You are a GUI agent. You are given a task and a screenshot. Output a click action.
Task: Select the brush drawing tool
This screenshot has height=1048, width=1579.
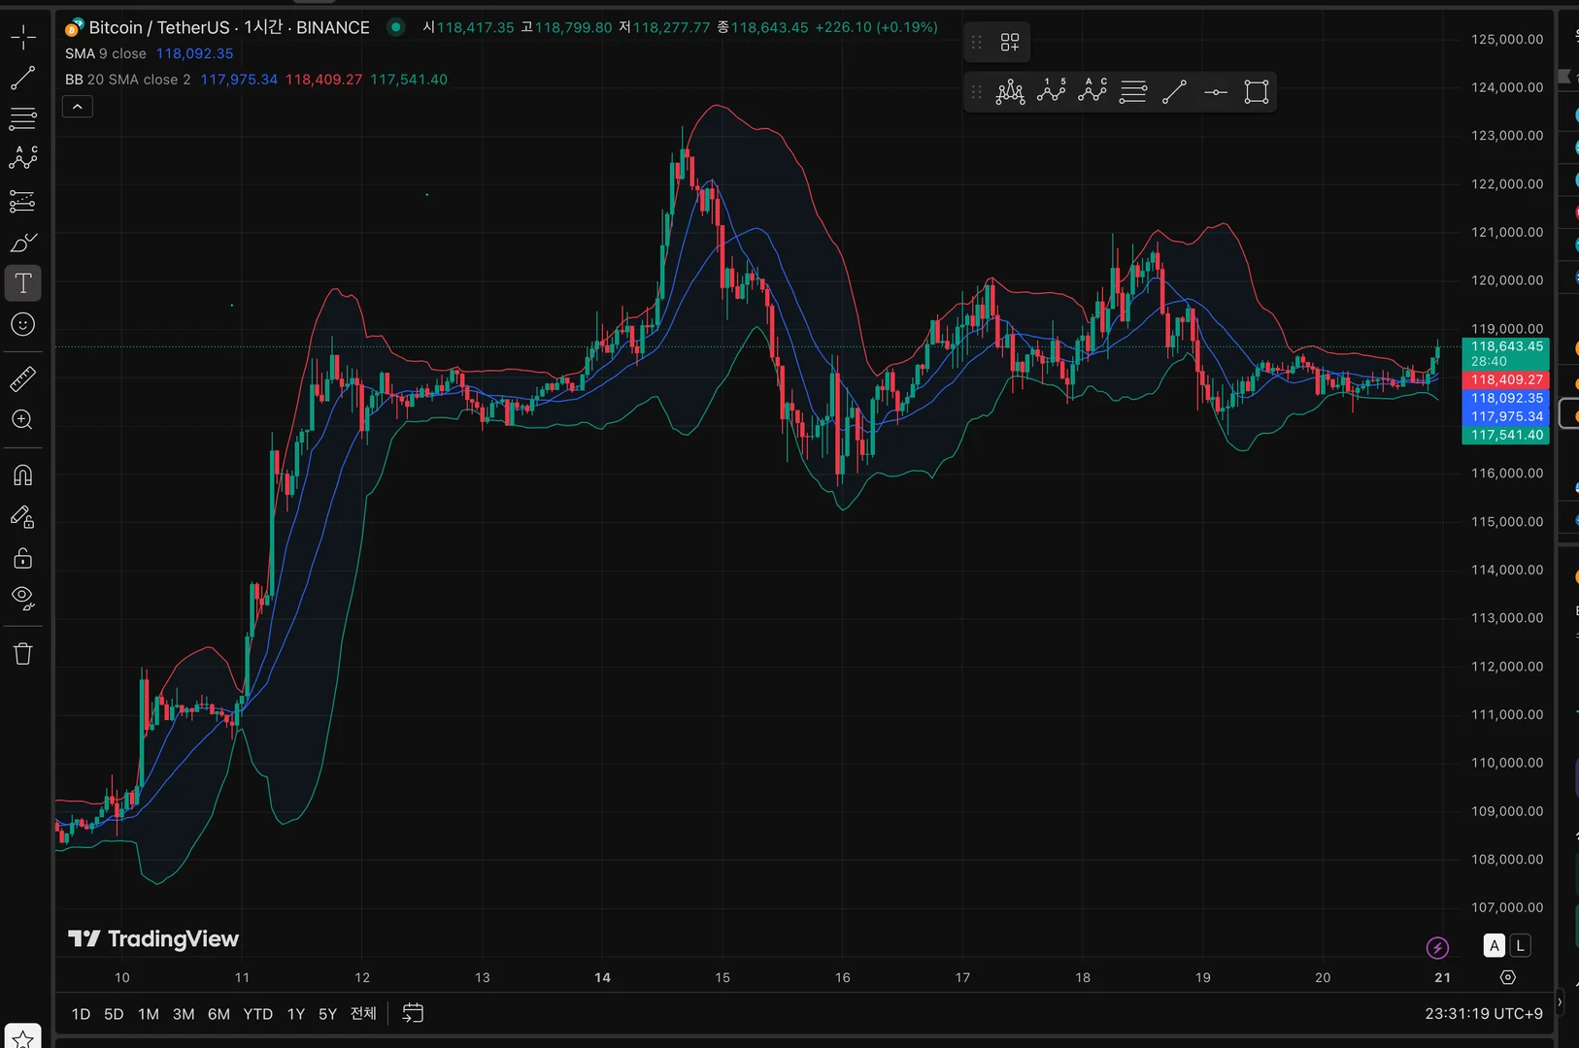[x=23, y=243]
